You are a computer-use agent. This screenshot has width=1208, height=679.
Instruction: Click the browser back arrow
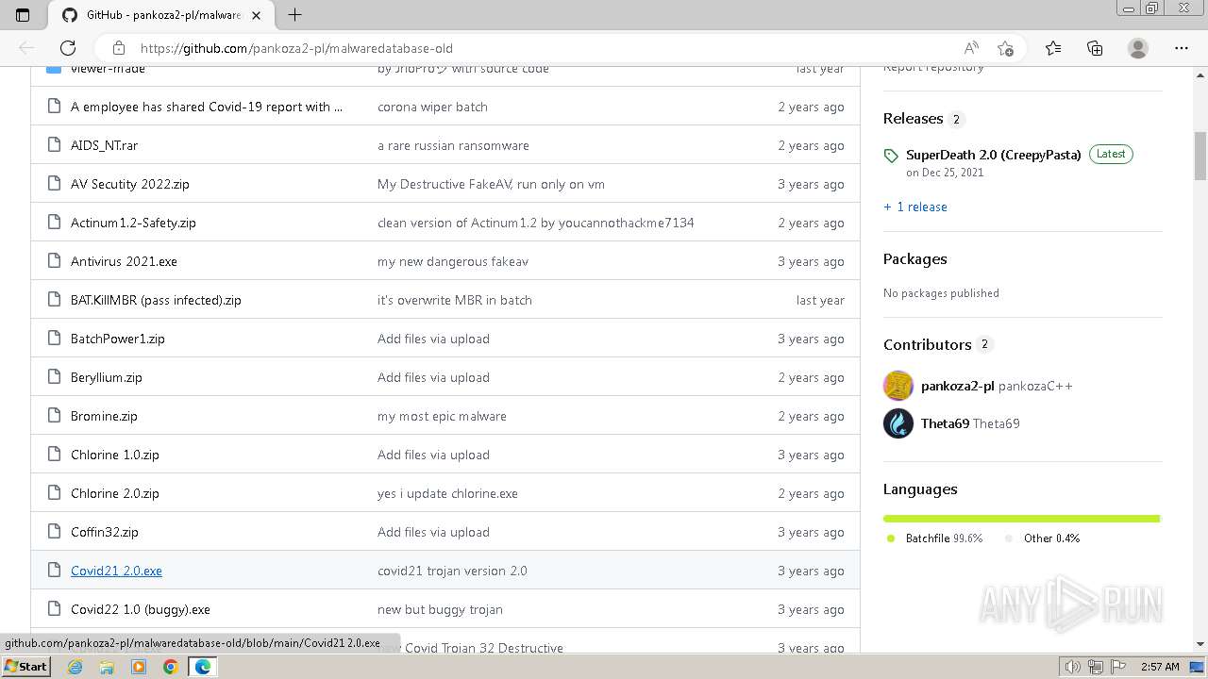[x=26, y=48]
